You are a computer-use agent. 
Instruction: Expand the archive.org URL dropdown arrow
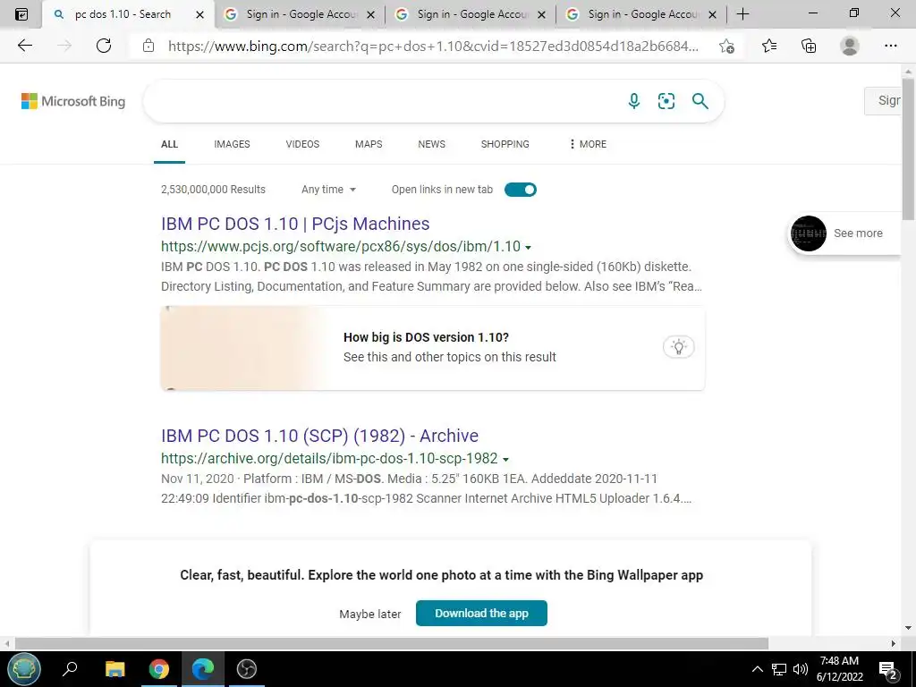[x=506, y=460]
